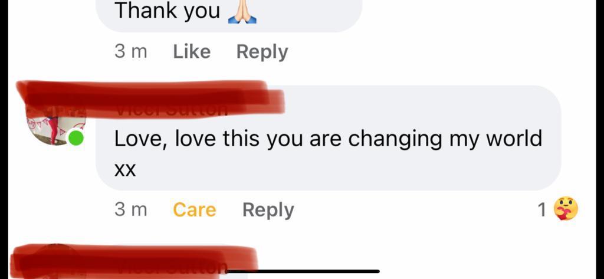View reaction count "1" on the comment
Viewport: 604px width, 279px height.
click(541, 210)
